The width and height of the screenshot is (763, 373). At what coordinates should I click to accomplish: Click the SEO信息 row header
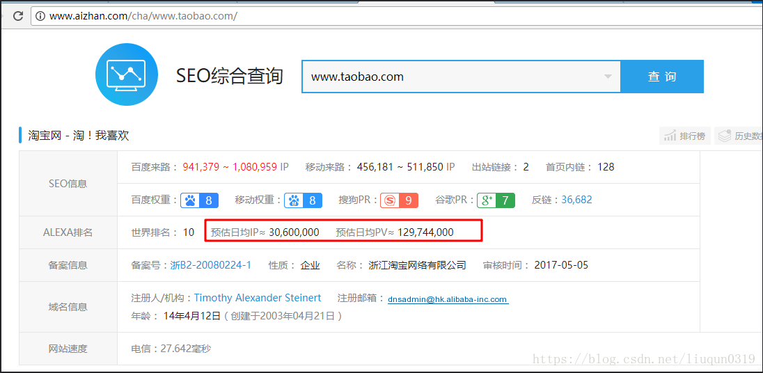(x=68, y=184)
